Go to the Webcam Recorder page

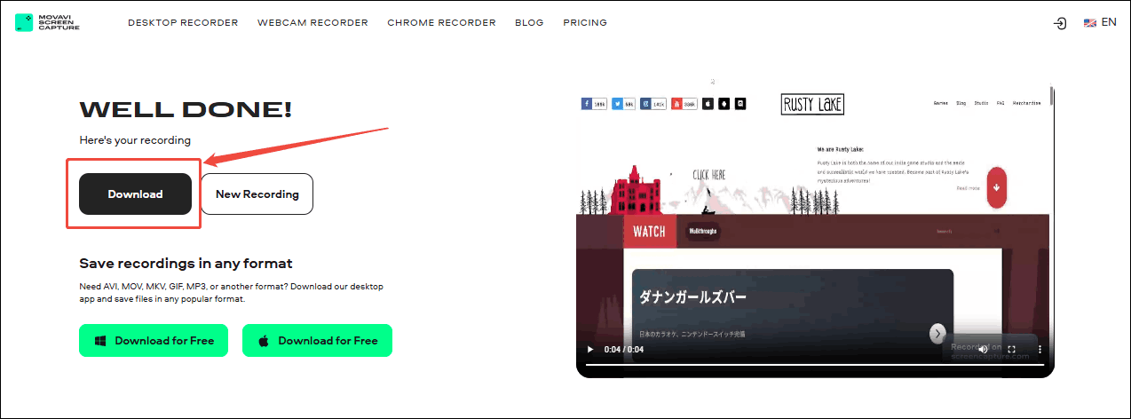click(x=312, y=23)
